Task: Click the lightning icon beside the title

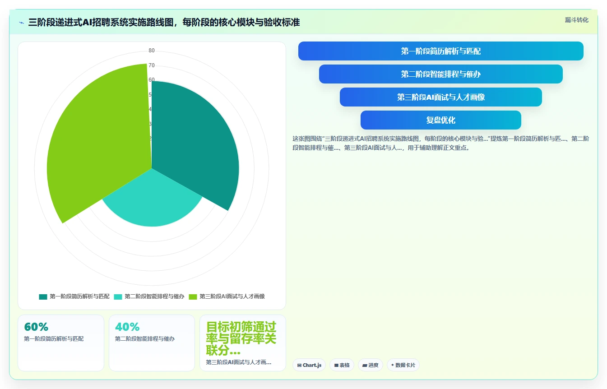Action: click(x=22, y=23)
